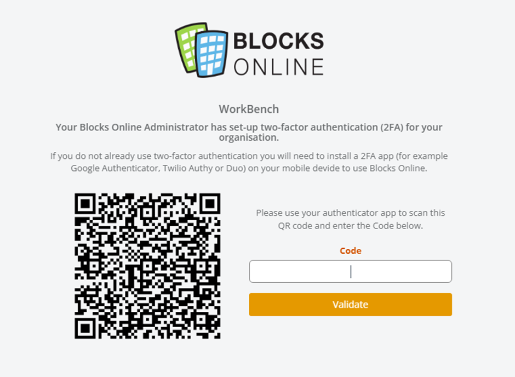Screen dimensions: 515x377
Task: Click the blue building in Blocks Online logo
Action: click(211, 54)
